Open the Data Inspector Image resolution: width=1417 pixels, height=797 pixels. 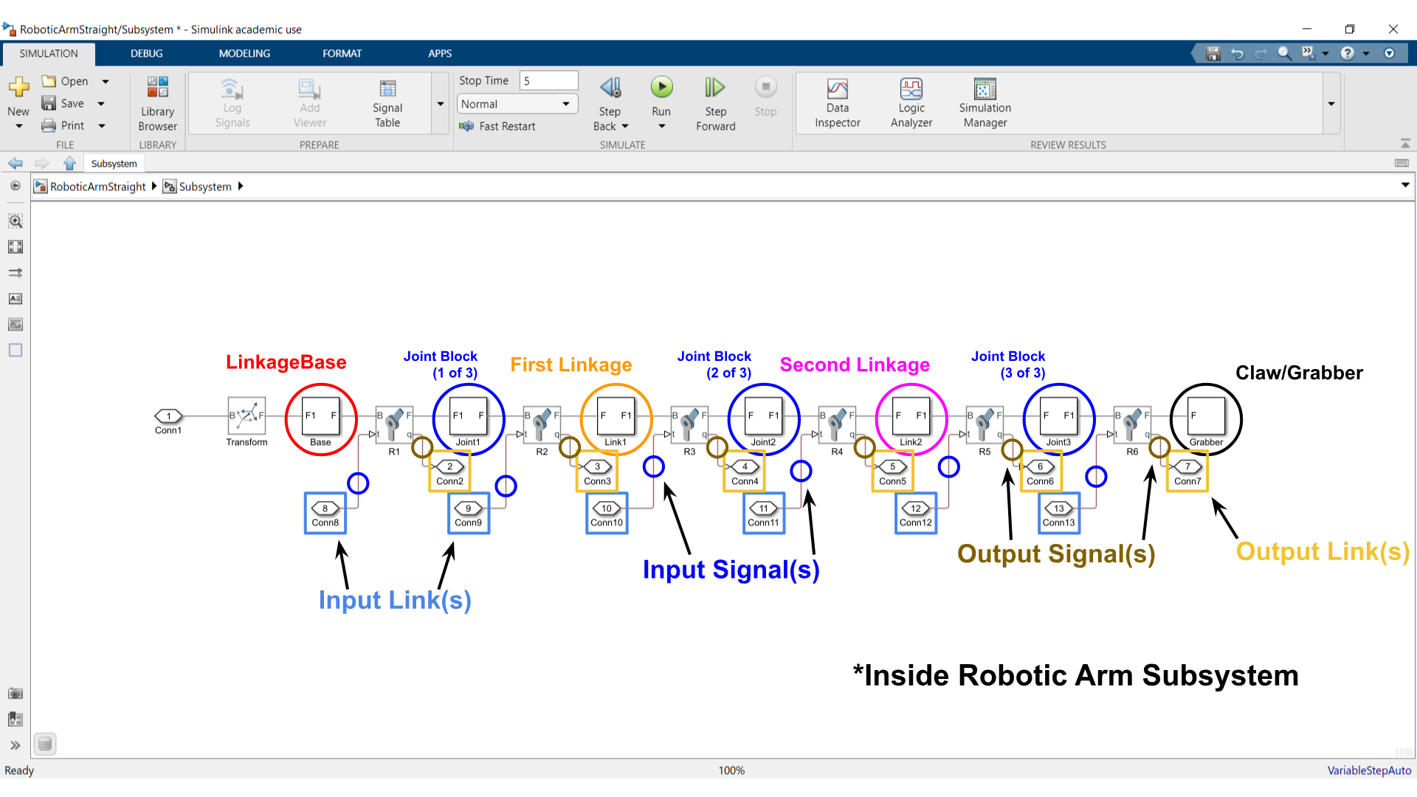point(837,103)
